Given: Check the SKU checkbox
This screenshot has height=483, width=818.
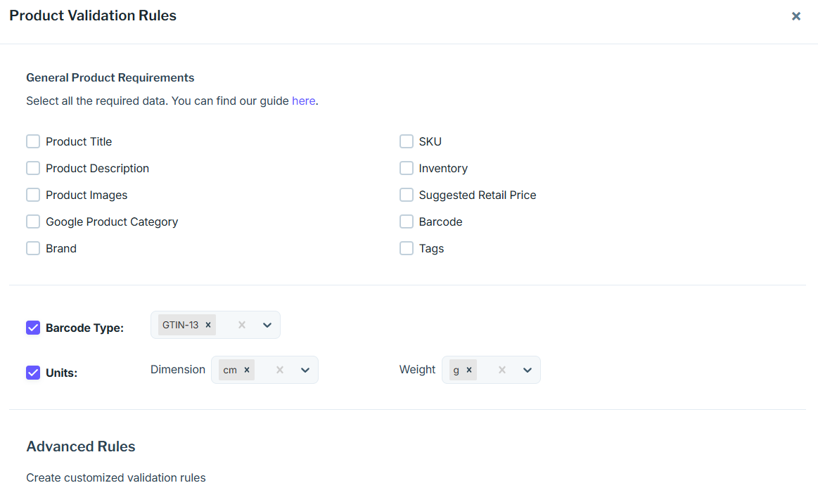Looking at the screenshot, I should 407,141.
